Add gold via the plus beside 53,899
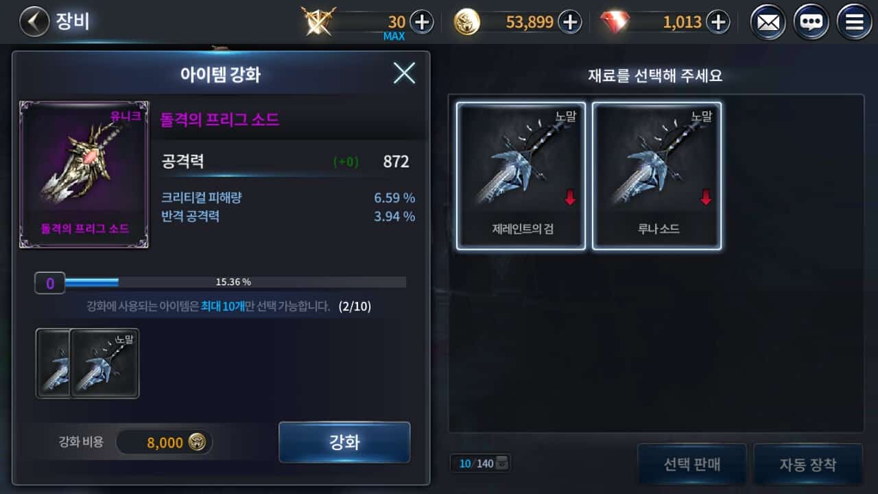 pyautogui.click(x=569, y=22)
